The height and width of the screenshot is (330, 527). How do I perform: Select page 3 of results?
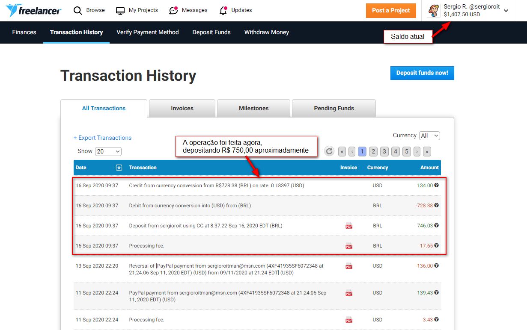[384, 151]
